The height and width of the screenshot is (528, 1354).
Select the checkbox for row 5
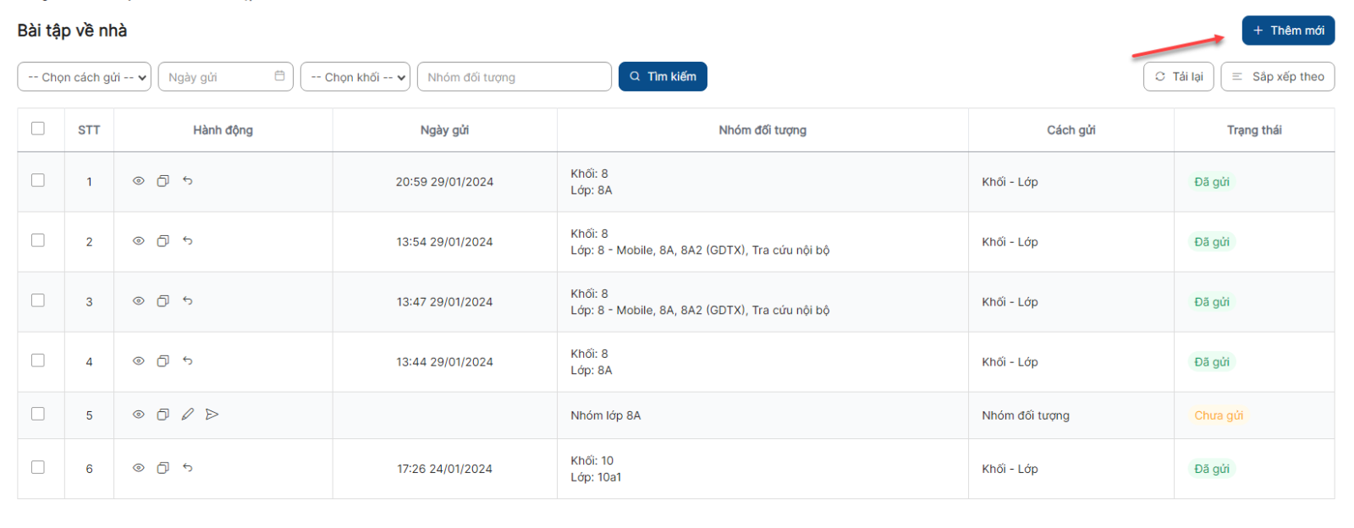[38, 414]
